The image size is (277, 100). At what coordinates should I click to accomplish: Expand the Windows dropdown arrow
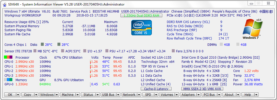[x=57, y=95]
